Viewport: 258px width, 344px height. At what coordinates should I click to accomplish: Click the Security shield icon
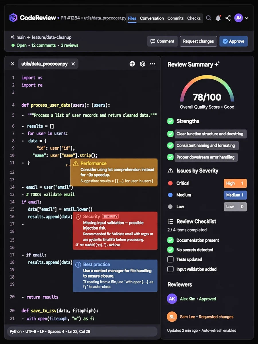pyautogui.click(x=78, y=217)
